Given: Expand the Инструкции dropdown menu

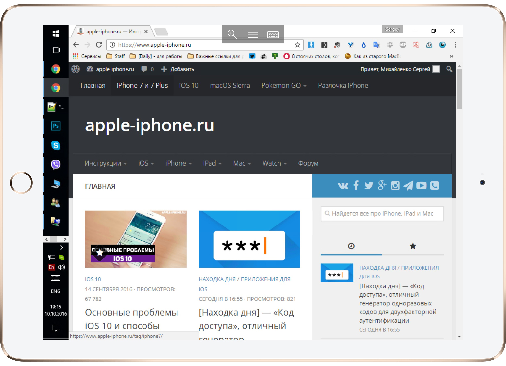Looking at the screenshot, I should point(106,163).
